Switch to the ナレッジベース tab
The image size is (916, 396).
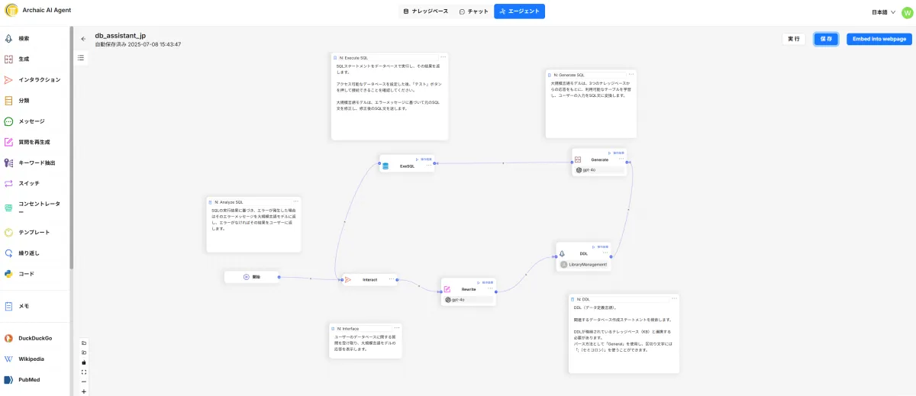coord(426,11)
